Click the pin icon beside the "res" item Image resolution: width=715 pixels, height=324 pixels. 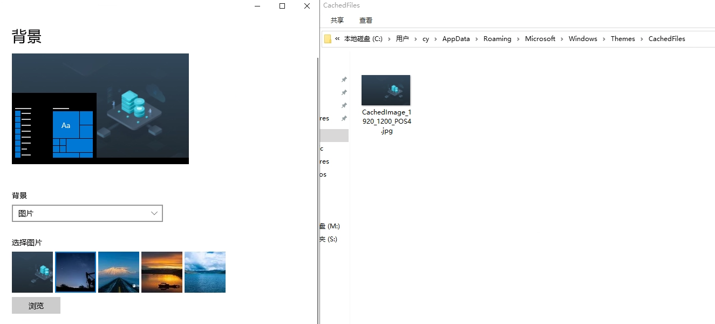pos(344,118)
